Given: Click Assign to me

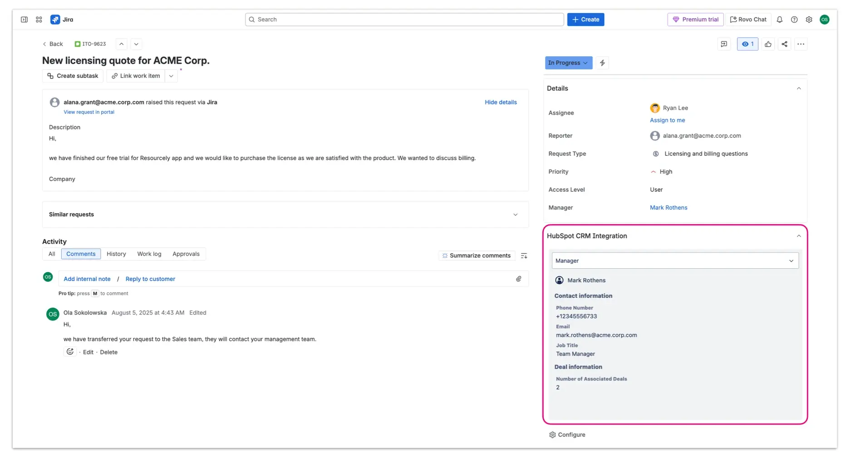Looking at the screenshot, I should click(x=667, y=120).
